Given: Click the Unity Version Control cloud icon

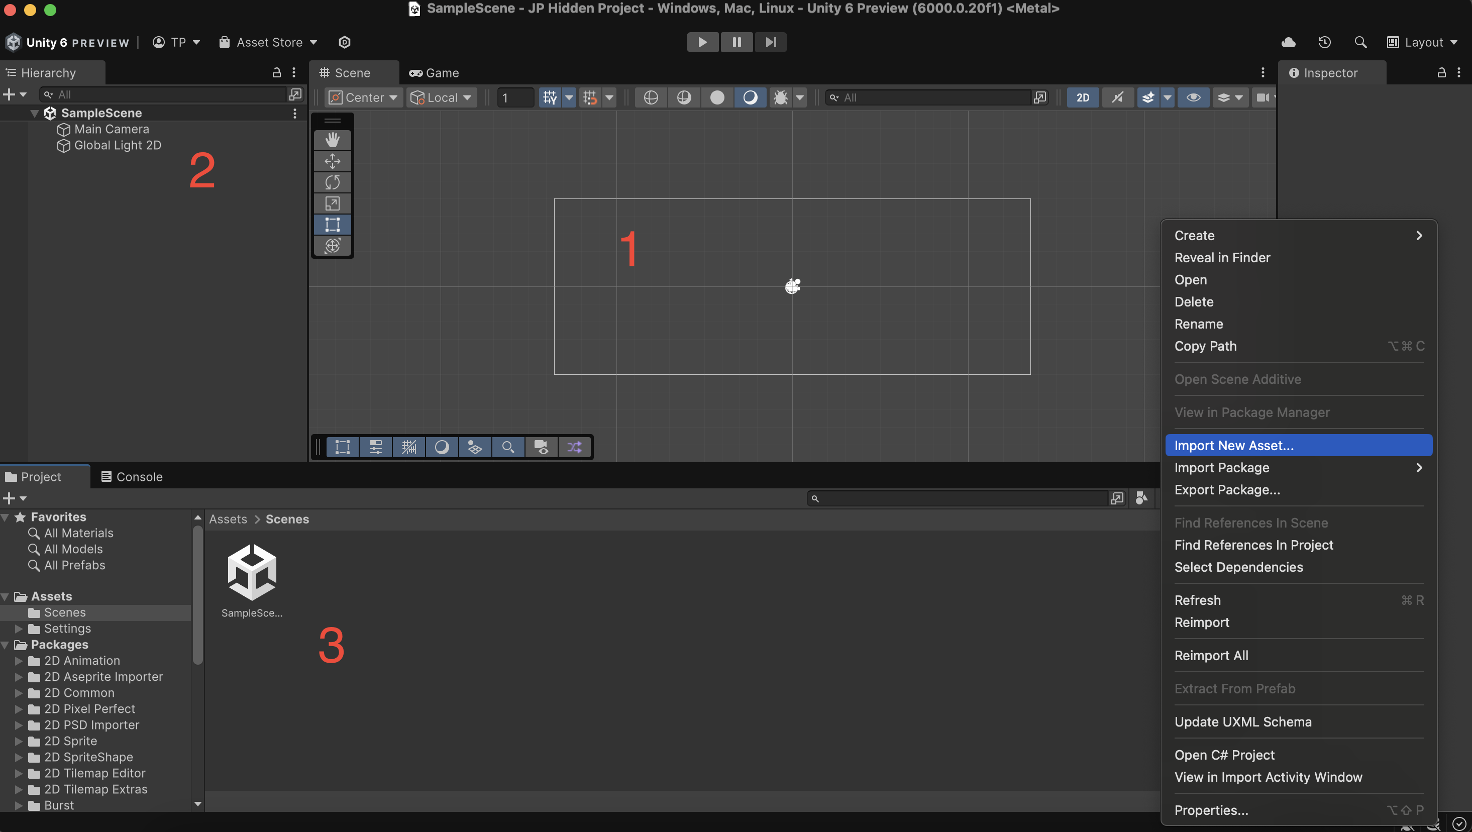Looking at the screenshot, I should (1288, 42).
